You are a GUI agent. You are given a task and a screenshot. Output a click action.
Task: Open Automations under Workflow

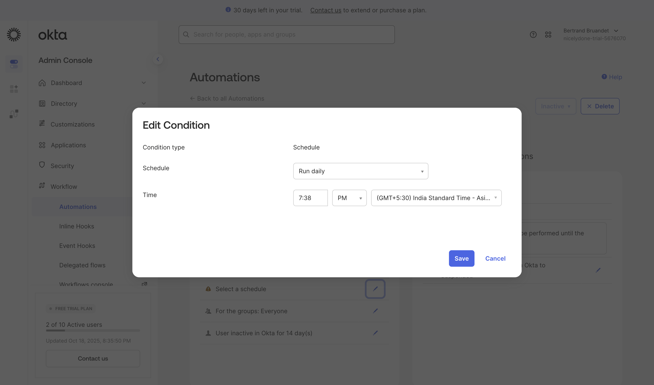(x=78, y=207)
